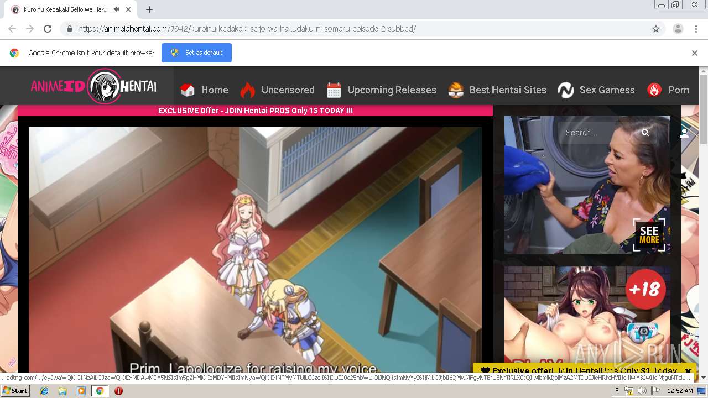Launch Internet Explorer from the taskbar
Screen dimensions: 708x398
click(x=44, y=391)
